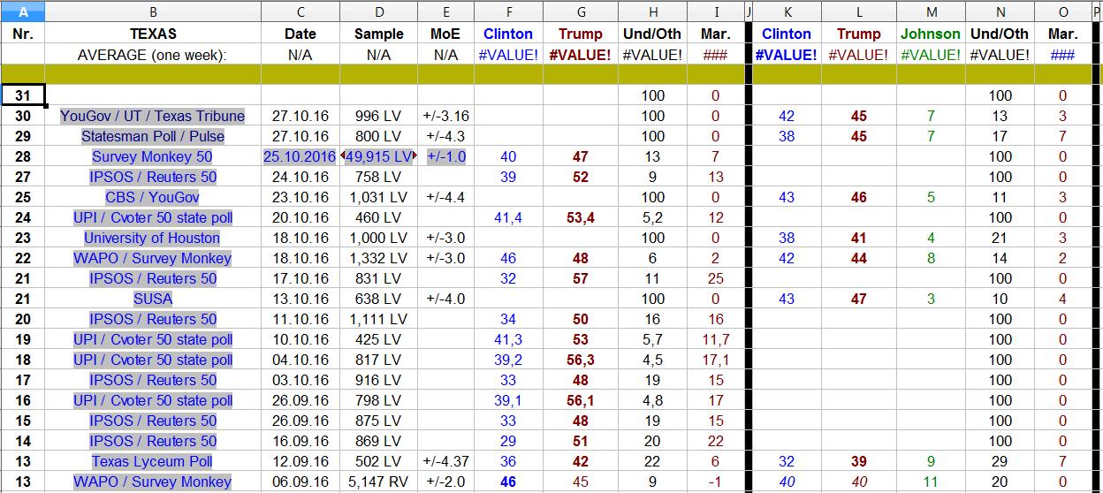This screenshot has height=493, width=1103.
Task: Select the Clinton value '39,1'
Action: coord(508,400)
